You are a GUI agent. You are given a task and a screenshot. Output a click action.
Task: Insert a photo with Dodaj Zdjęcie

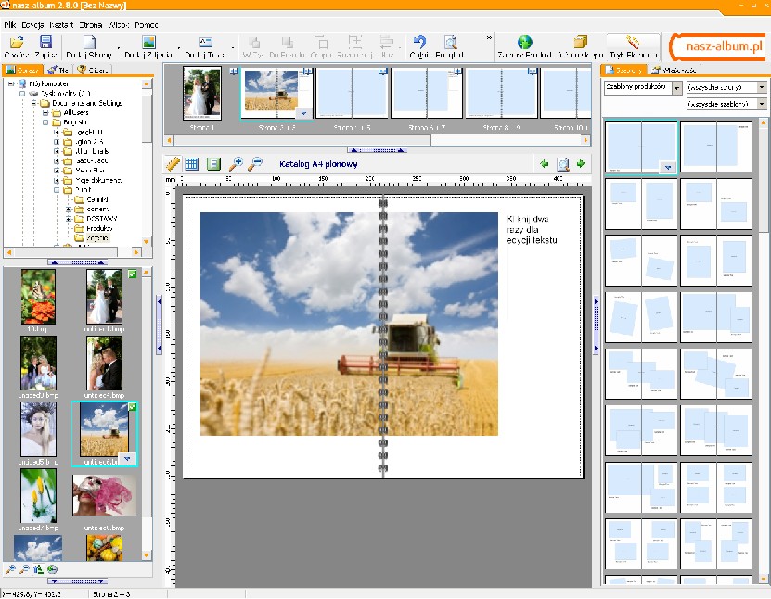[148, 46]
